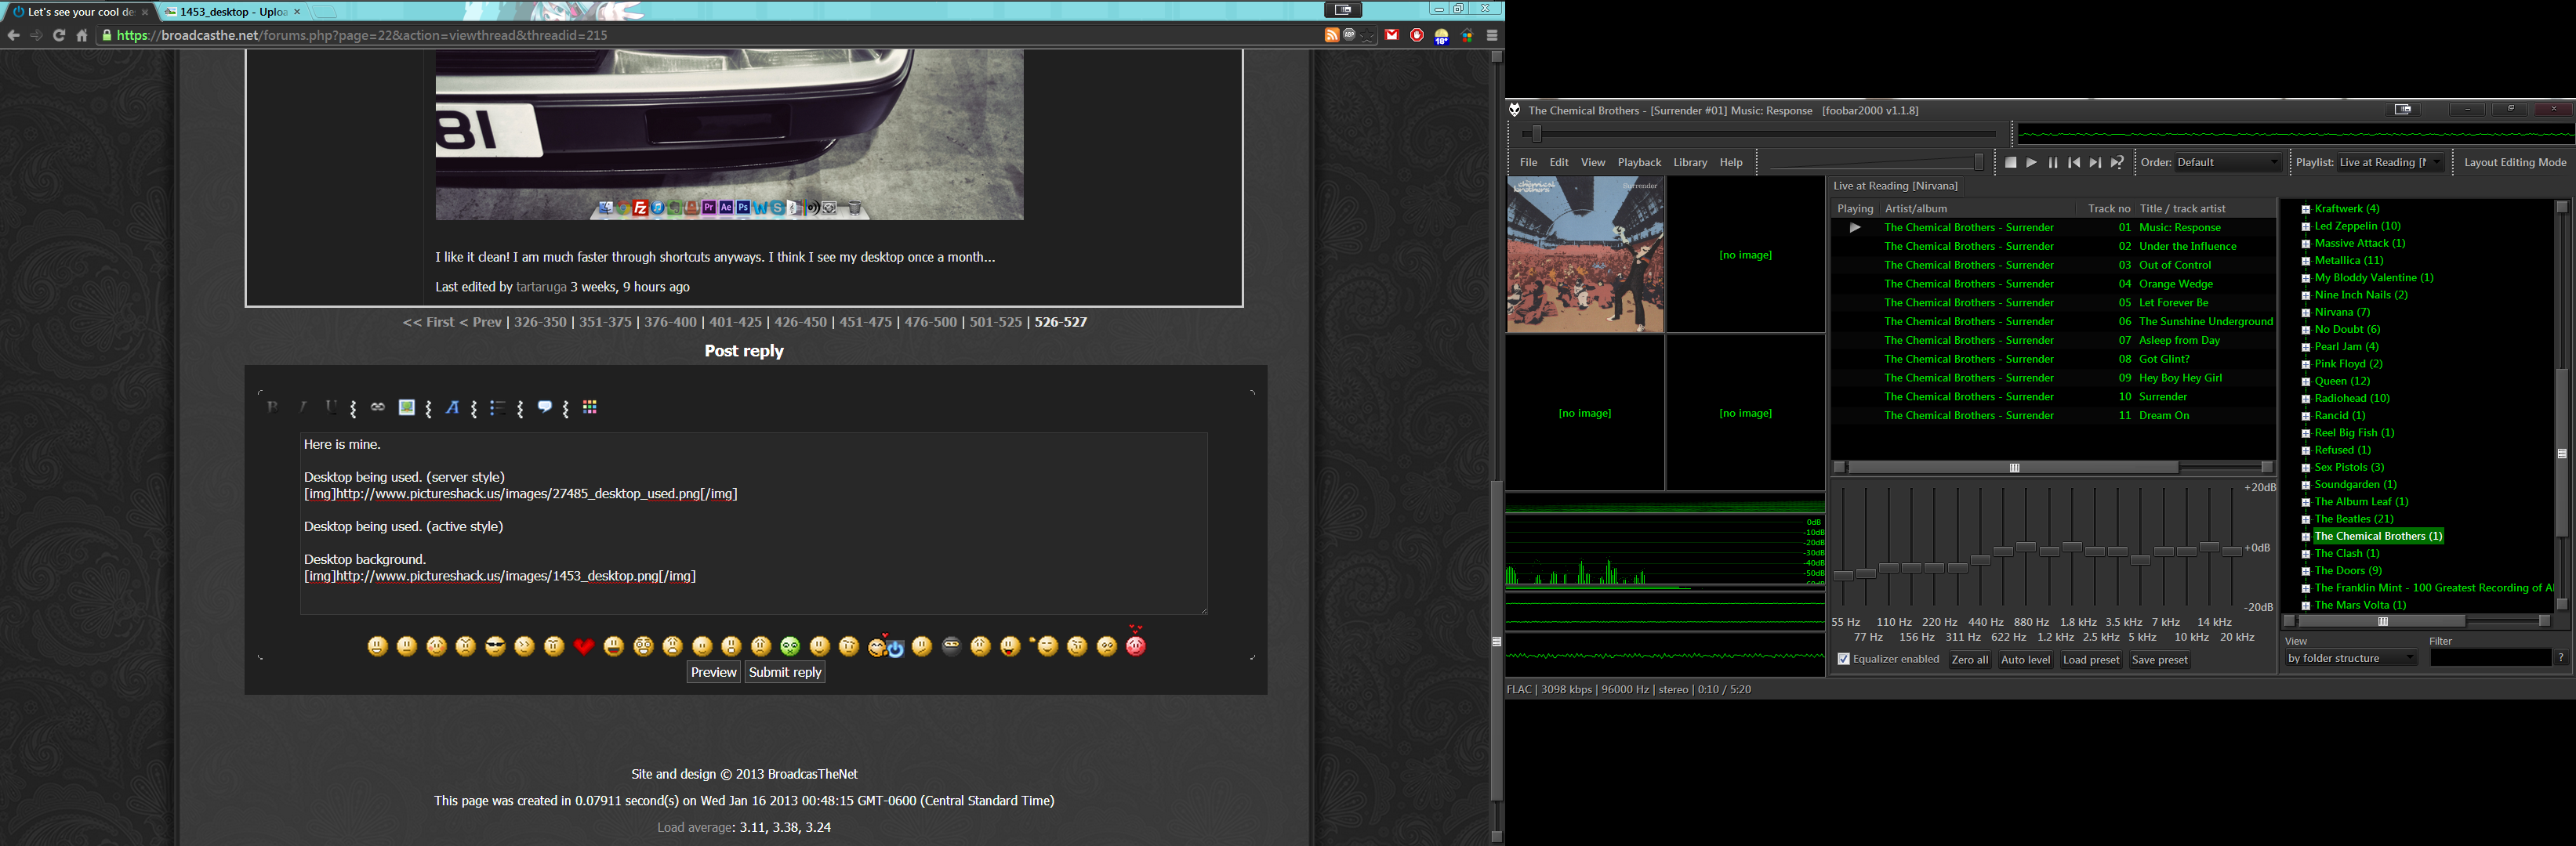Open the Edit menu in foobar2000
The height and width of the screenshot is (846, 2576).
(1559, 162)
